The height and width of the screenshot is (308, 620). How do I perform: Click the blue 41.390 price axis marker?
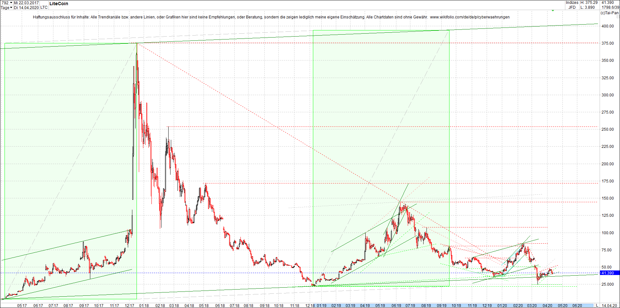[608, 273]
